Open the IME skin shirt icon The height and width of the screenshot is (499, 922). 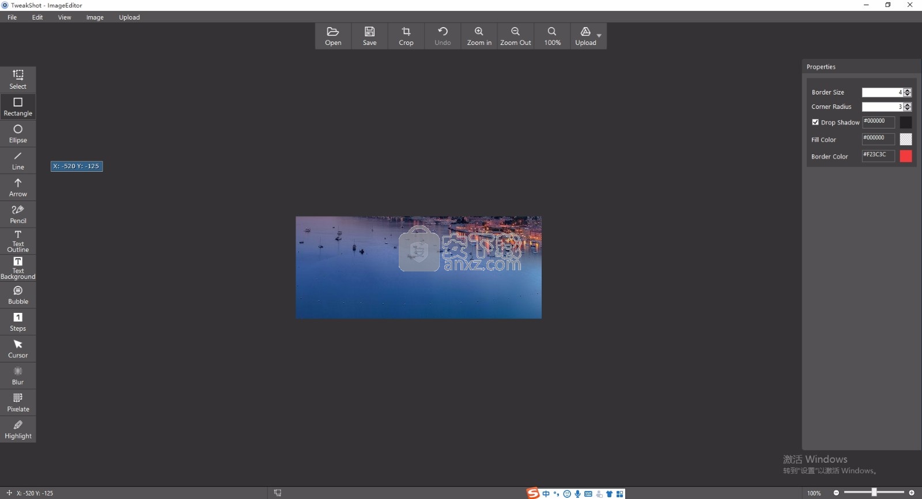[x=609, y=494]
